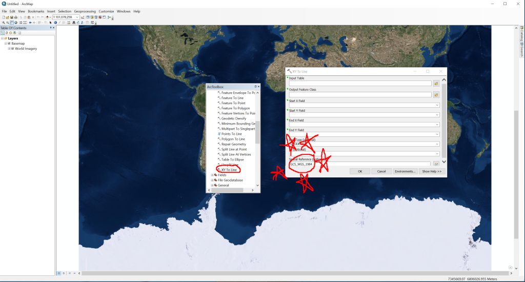Image resolution: width=525 pixels, height=282 pixels.
Task: Open the Geoprocessing menu
Action: (85, 11)
